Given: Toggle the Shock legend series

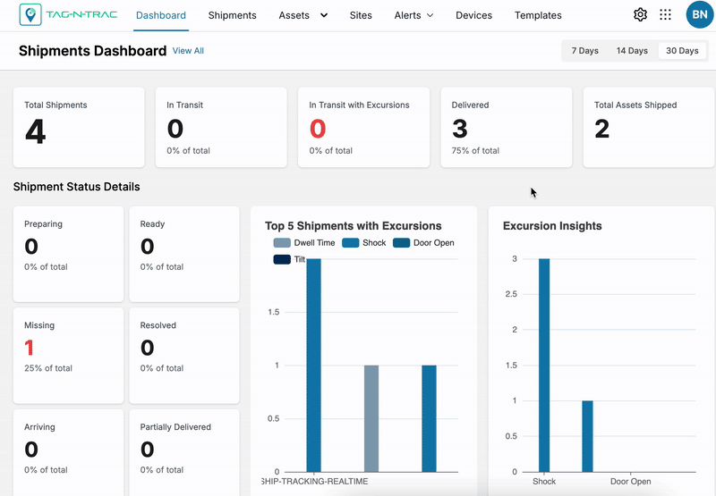Looking at the screenshot, I should click(x=364, y=243).
